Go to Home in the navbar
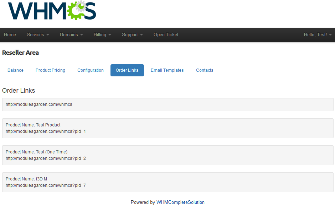The height and width of the screenshot is (206, 335). click(10, 35)
